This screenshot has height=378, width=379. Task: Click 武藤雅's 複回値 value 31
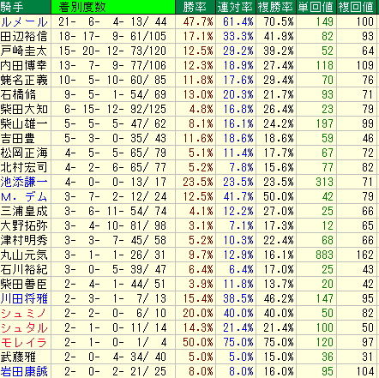368,357
